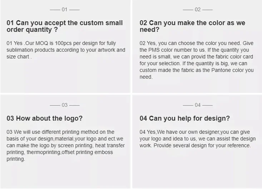
Task: Select the custom small order quantity heading
Action: [65, 26]
